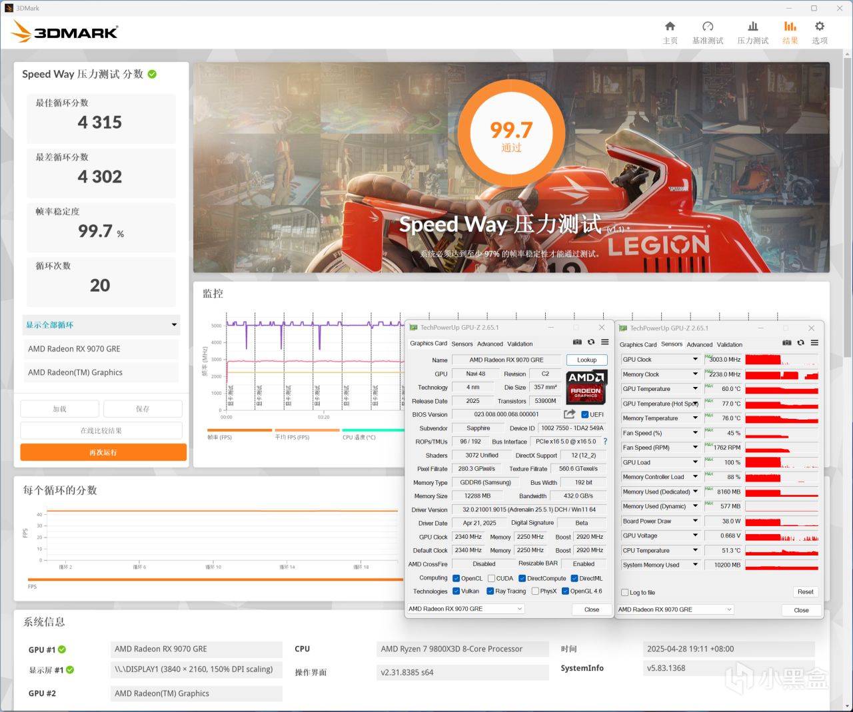The width and height of the screenshot is (853, 712).
Task: Click the green checkmark beside the Speed Way score title
Action: (152, 74)
